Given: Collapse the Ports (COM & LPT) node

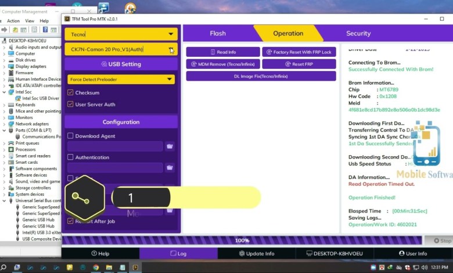Looking at the screenshot, I should pyautogui.click(x=4, y=130).
